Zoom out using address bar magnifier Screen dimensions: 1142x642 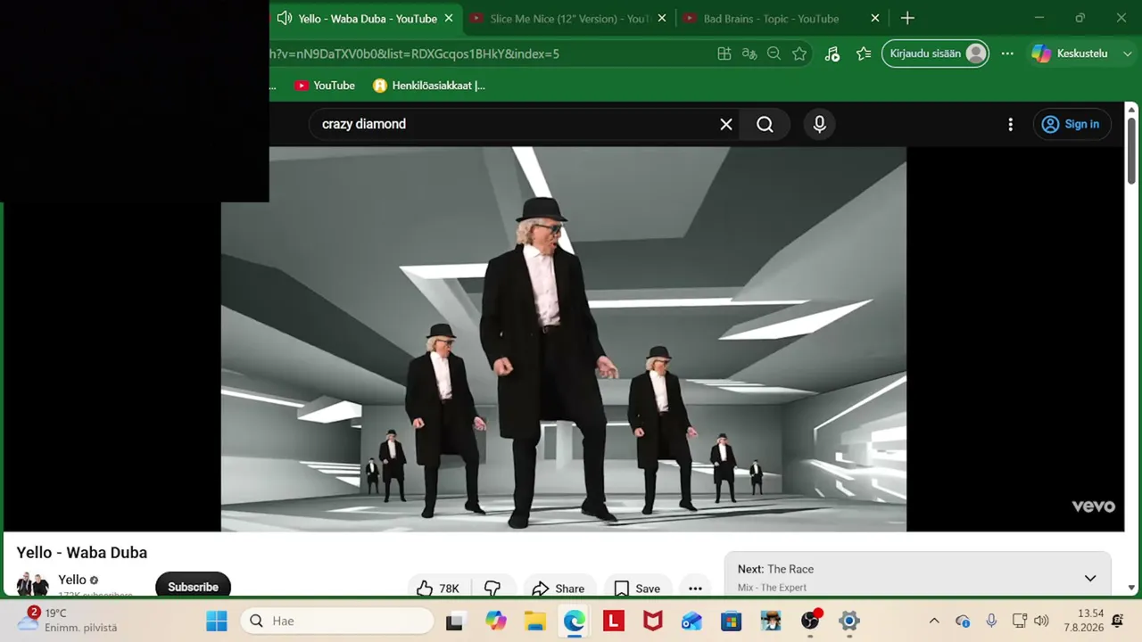(774, 53)
